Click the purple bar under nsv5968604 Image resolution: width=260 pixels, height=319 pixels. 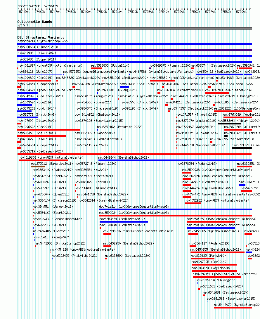(134, 50)
